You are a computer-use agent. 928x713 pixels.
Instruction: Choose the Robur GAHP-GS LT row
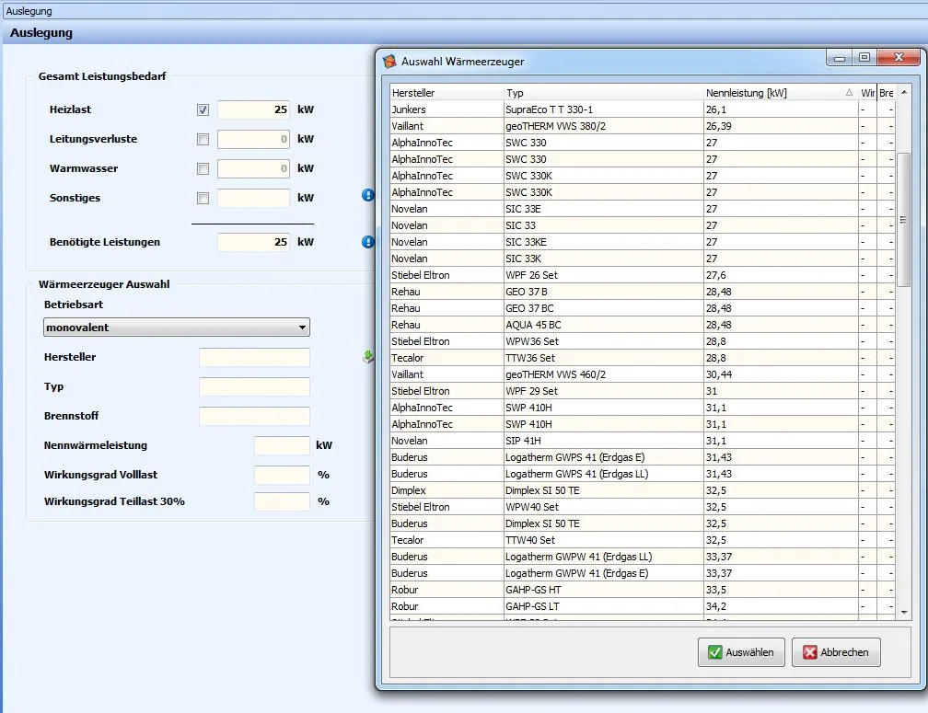pyautogui.click(x=643, y=606)
